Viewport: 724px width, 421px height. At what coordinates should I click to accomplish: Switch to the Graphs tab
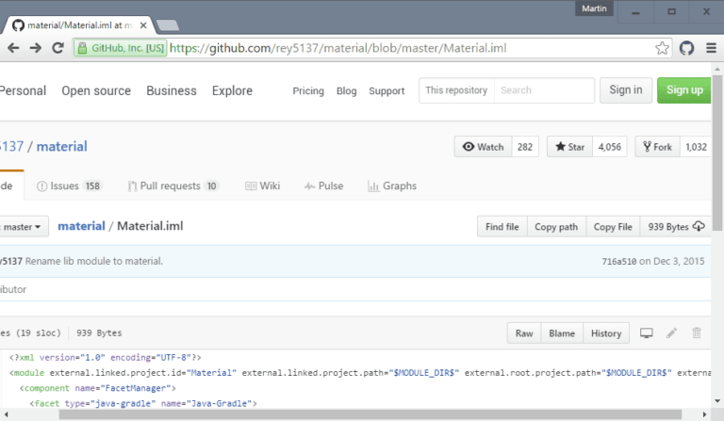[392, 186]
